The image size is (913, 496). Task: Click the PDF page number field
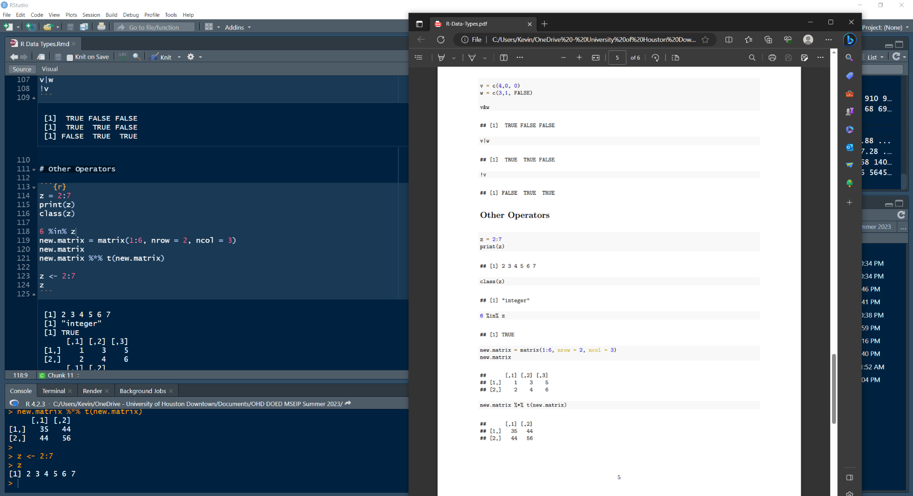(617, 58)
